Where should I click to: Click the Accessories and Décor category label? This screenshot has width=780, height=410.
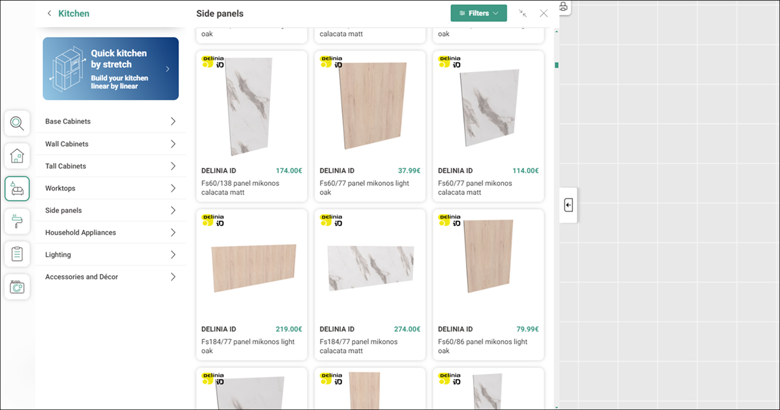(x=82, y=277)
